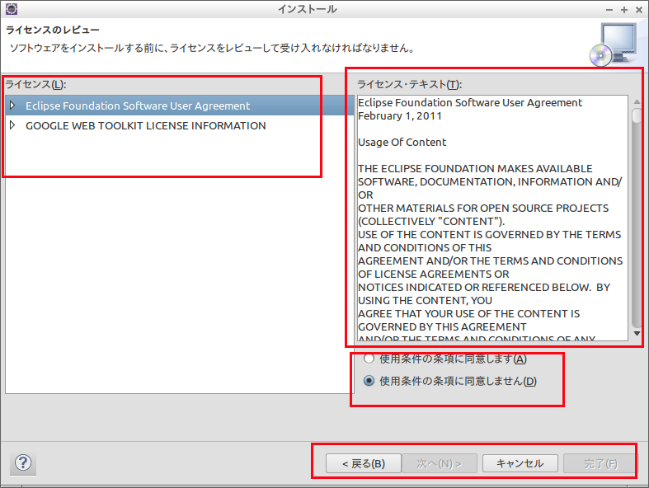Click the 次へ(N) > button
The image size is (649, 488).
(440, 463)
